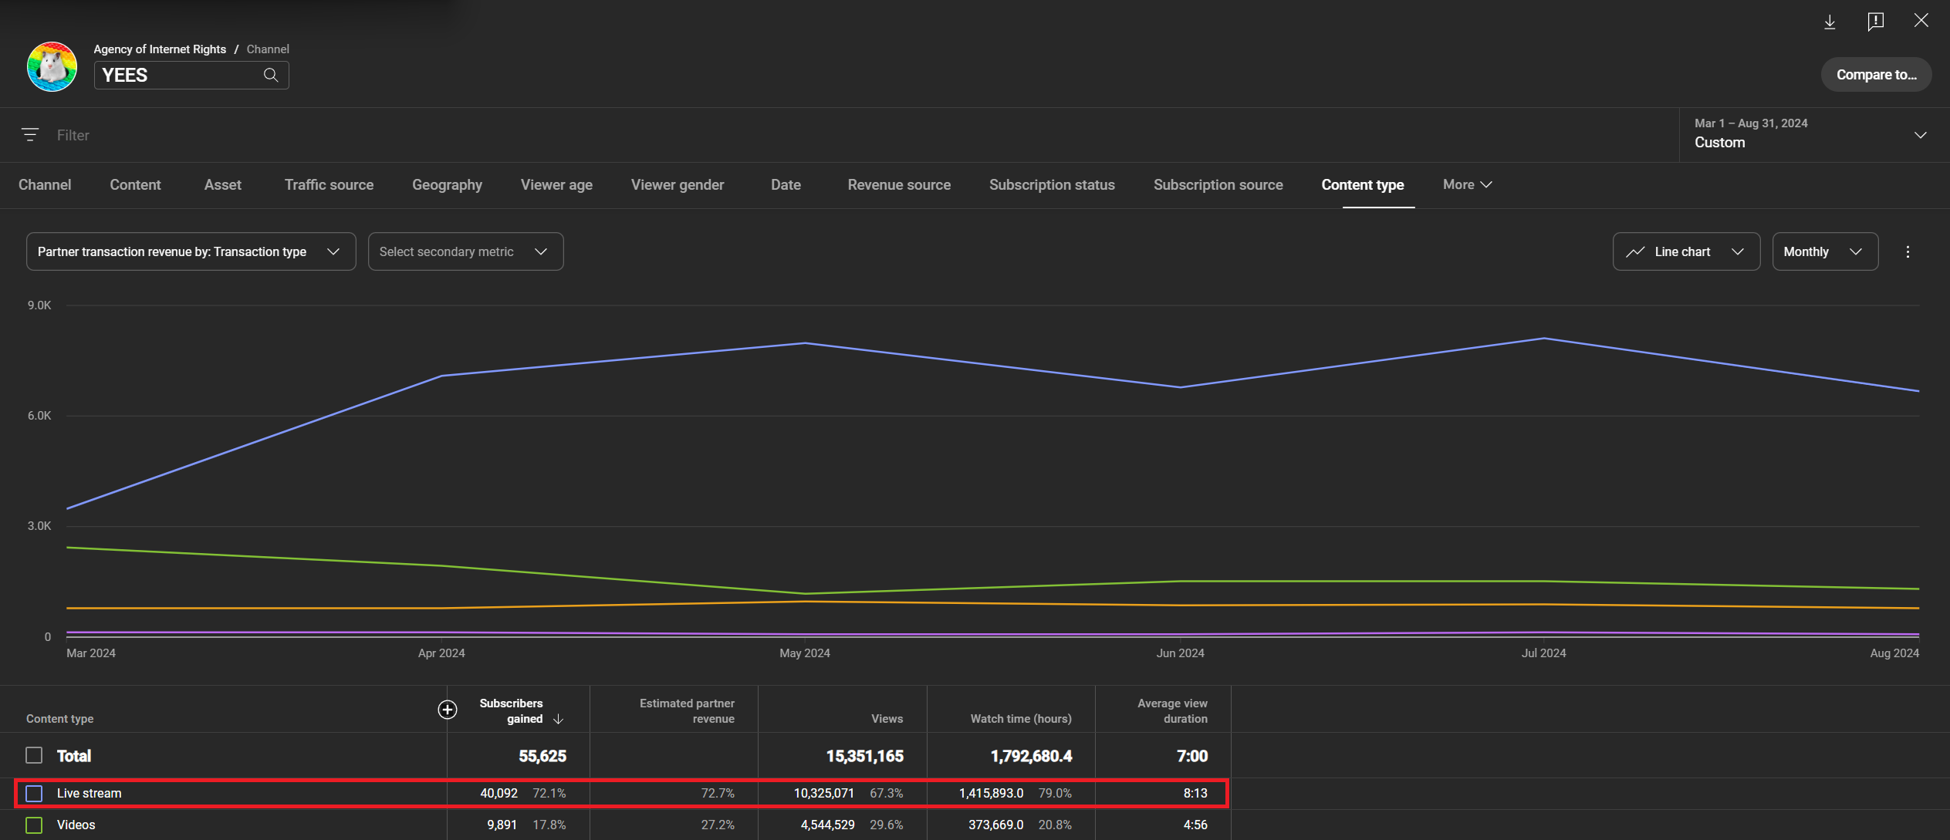Click the Filter input field
This screenshot has width=1950, height=840.
coord(849,135)
